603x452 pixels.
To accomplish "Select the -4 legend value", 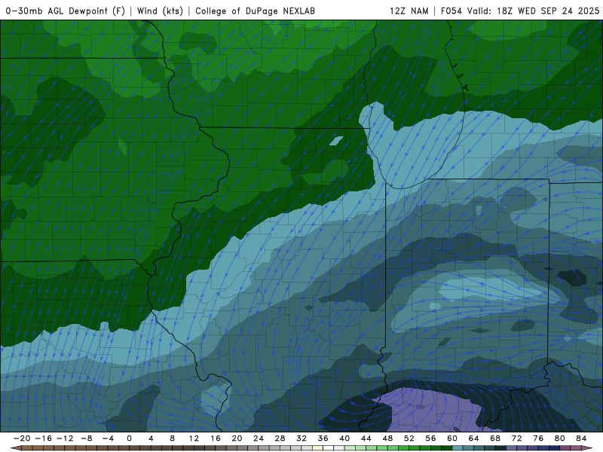I will tap(108, 438).
